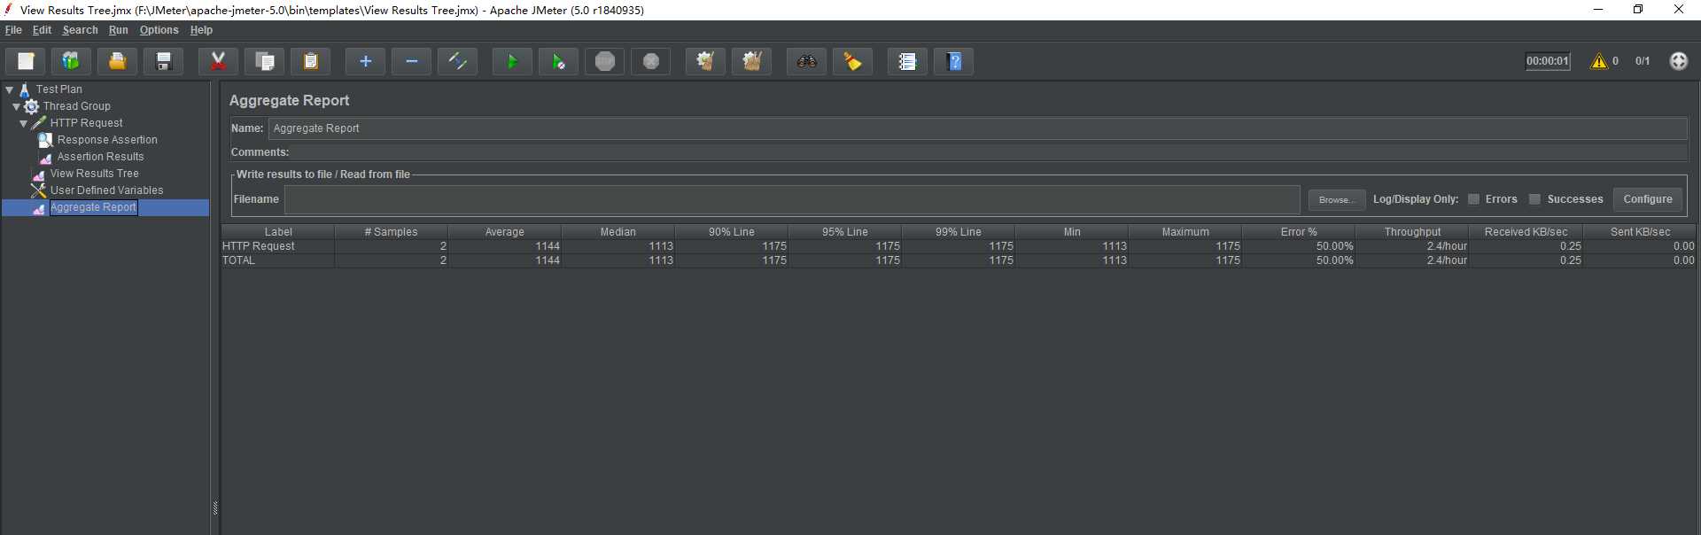The width and height of the screenshot is (1701, 535).
Task: Click the New test plan icon
Action: [x=26, y=61]
